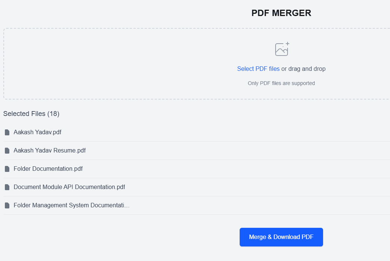Open the Select PDF files link
This screenshot has height=261, width=390.
click(258, 69)
